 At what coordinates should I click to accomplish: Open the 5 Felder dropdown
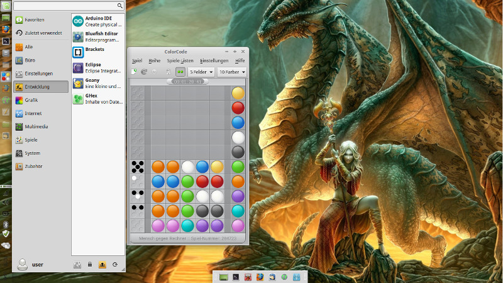click(201, 72)
